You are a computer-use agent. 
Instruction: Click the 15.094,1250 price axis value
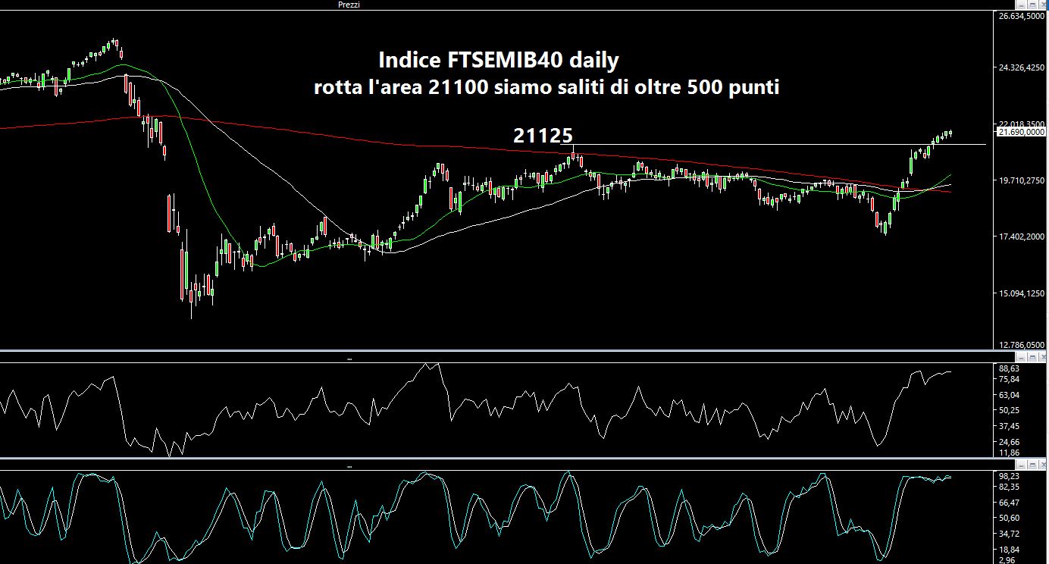pos(1022,293)
